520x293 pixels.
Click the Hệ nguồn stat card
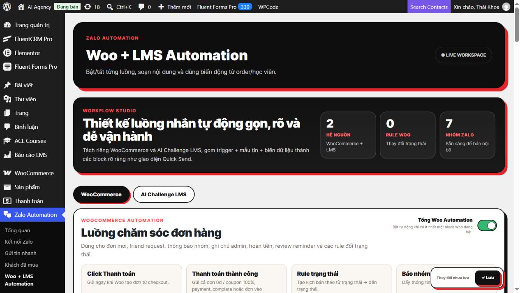click(348, 135)
